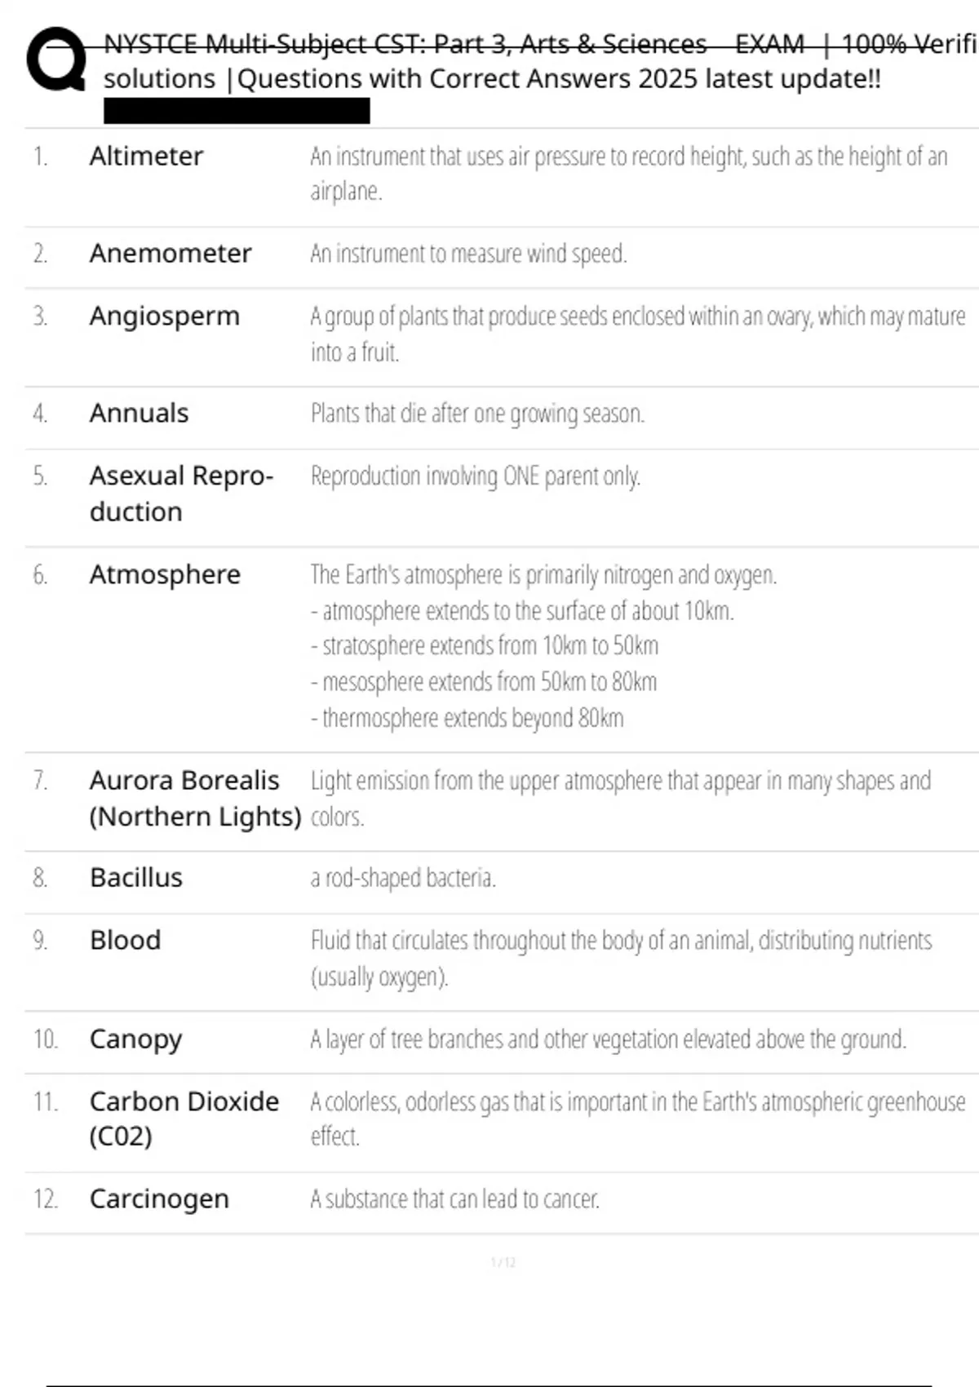
Task: Select the Anemometer term
Action: click(171, 254)
